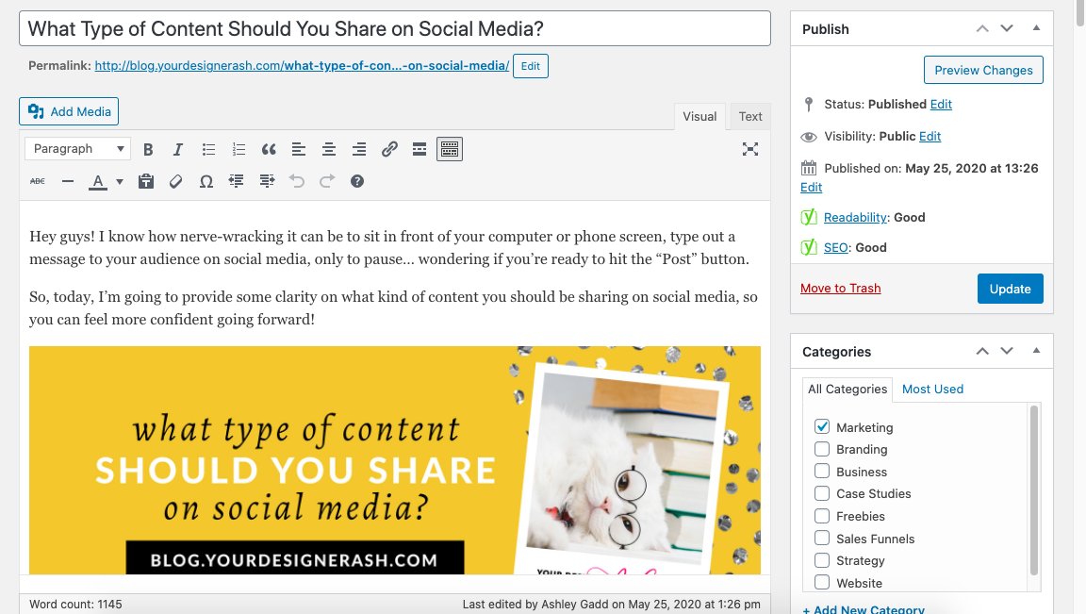Screen dimensions: 1086x614
Task: Check the Website category
Action: [x=822, y=582]
